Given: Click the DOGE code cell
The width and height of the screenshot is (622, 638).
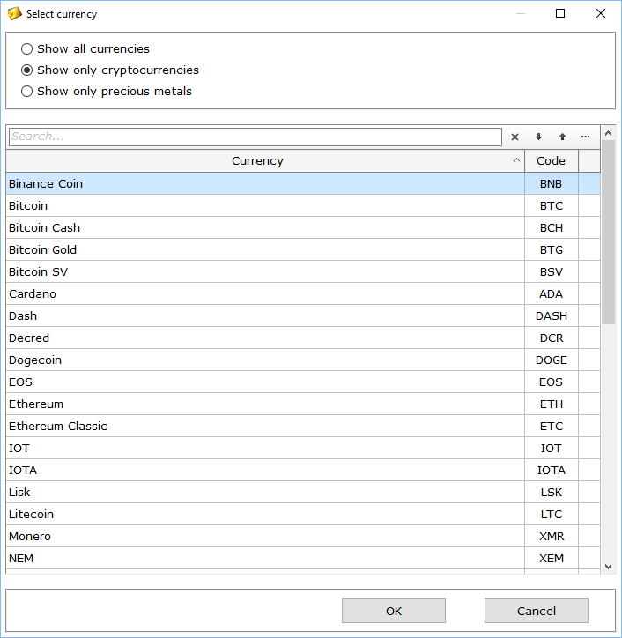Looking at the screenshot, I should 552,360.
